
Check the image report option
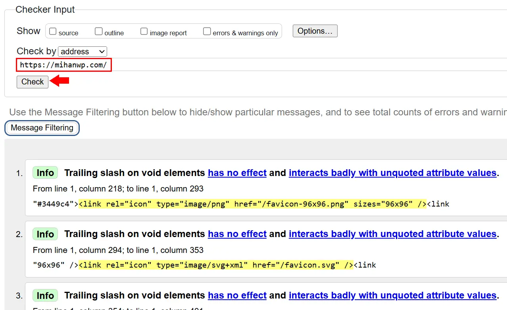[144, 31]
